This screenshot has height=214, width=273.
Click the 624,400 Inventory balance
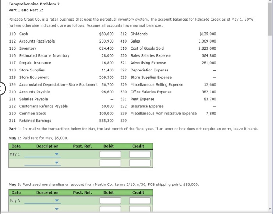(106, 48)
